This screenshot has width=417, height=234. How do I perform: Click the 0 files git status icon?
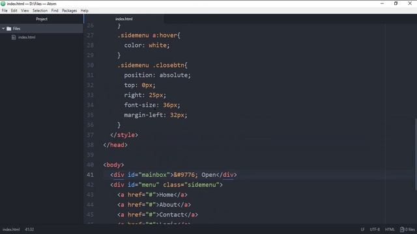(407, 229)
